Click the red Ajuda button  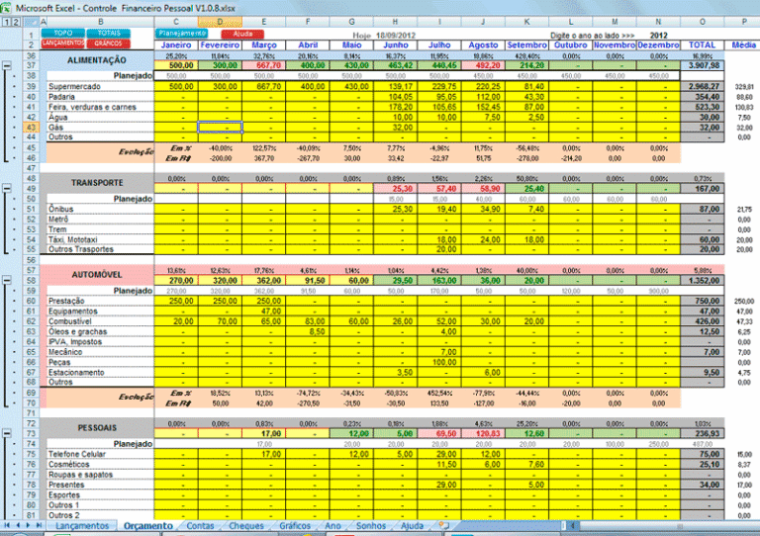click(x=242, y=34)
